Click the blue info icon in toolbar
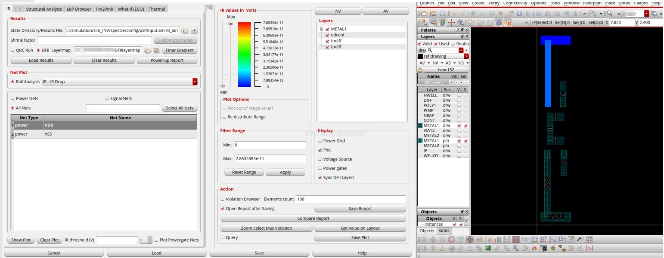The width and height of the screenshot is (664, 258). click(519, 14)
